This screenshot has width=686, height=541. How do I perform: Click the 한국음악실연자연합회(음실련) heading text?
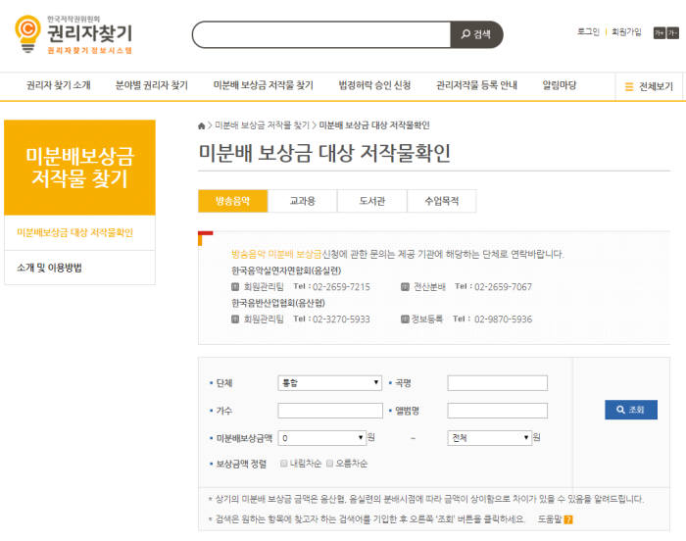(x=286, y=270)
